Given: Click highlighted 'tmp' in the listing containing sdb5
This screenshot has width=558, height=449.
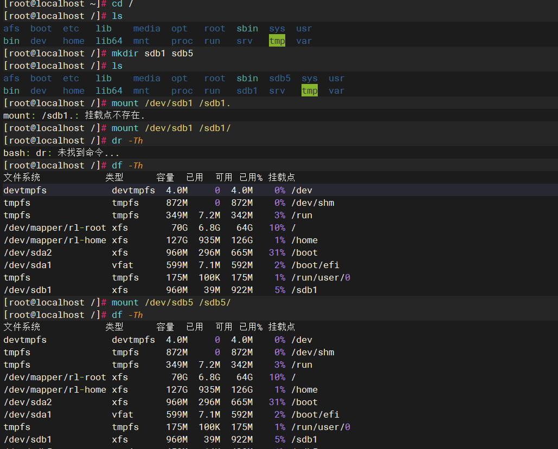Looking at the screenshot, I should coord(310,90).
